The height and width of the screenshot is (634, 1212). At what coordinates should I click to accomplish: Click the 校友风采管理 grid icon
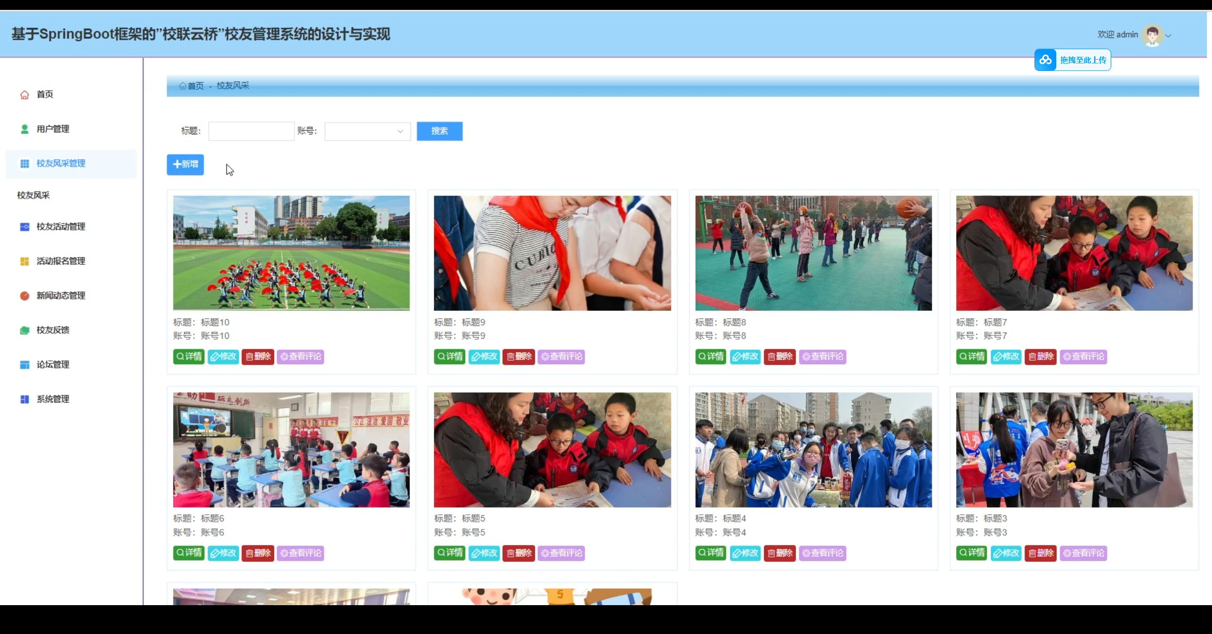click(x=25, y=164)
